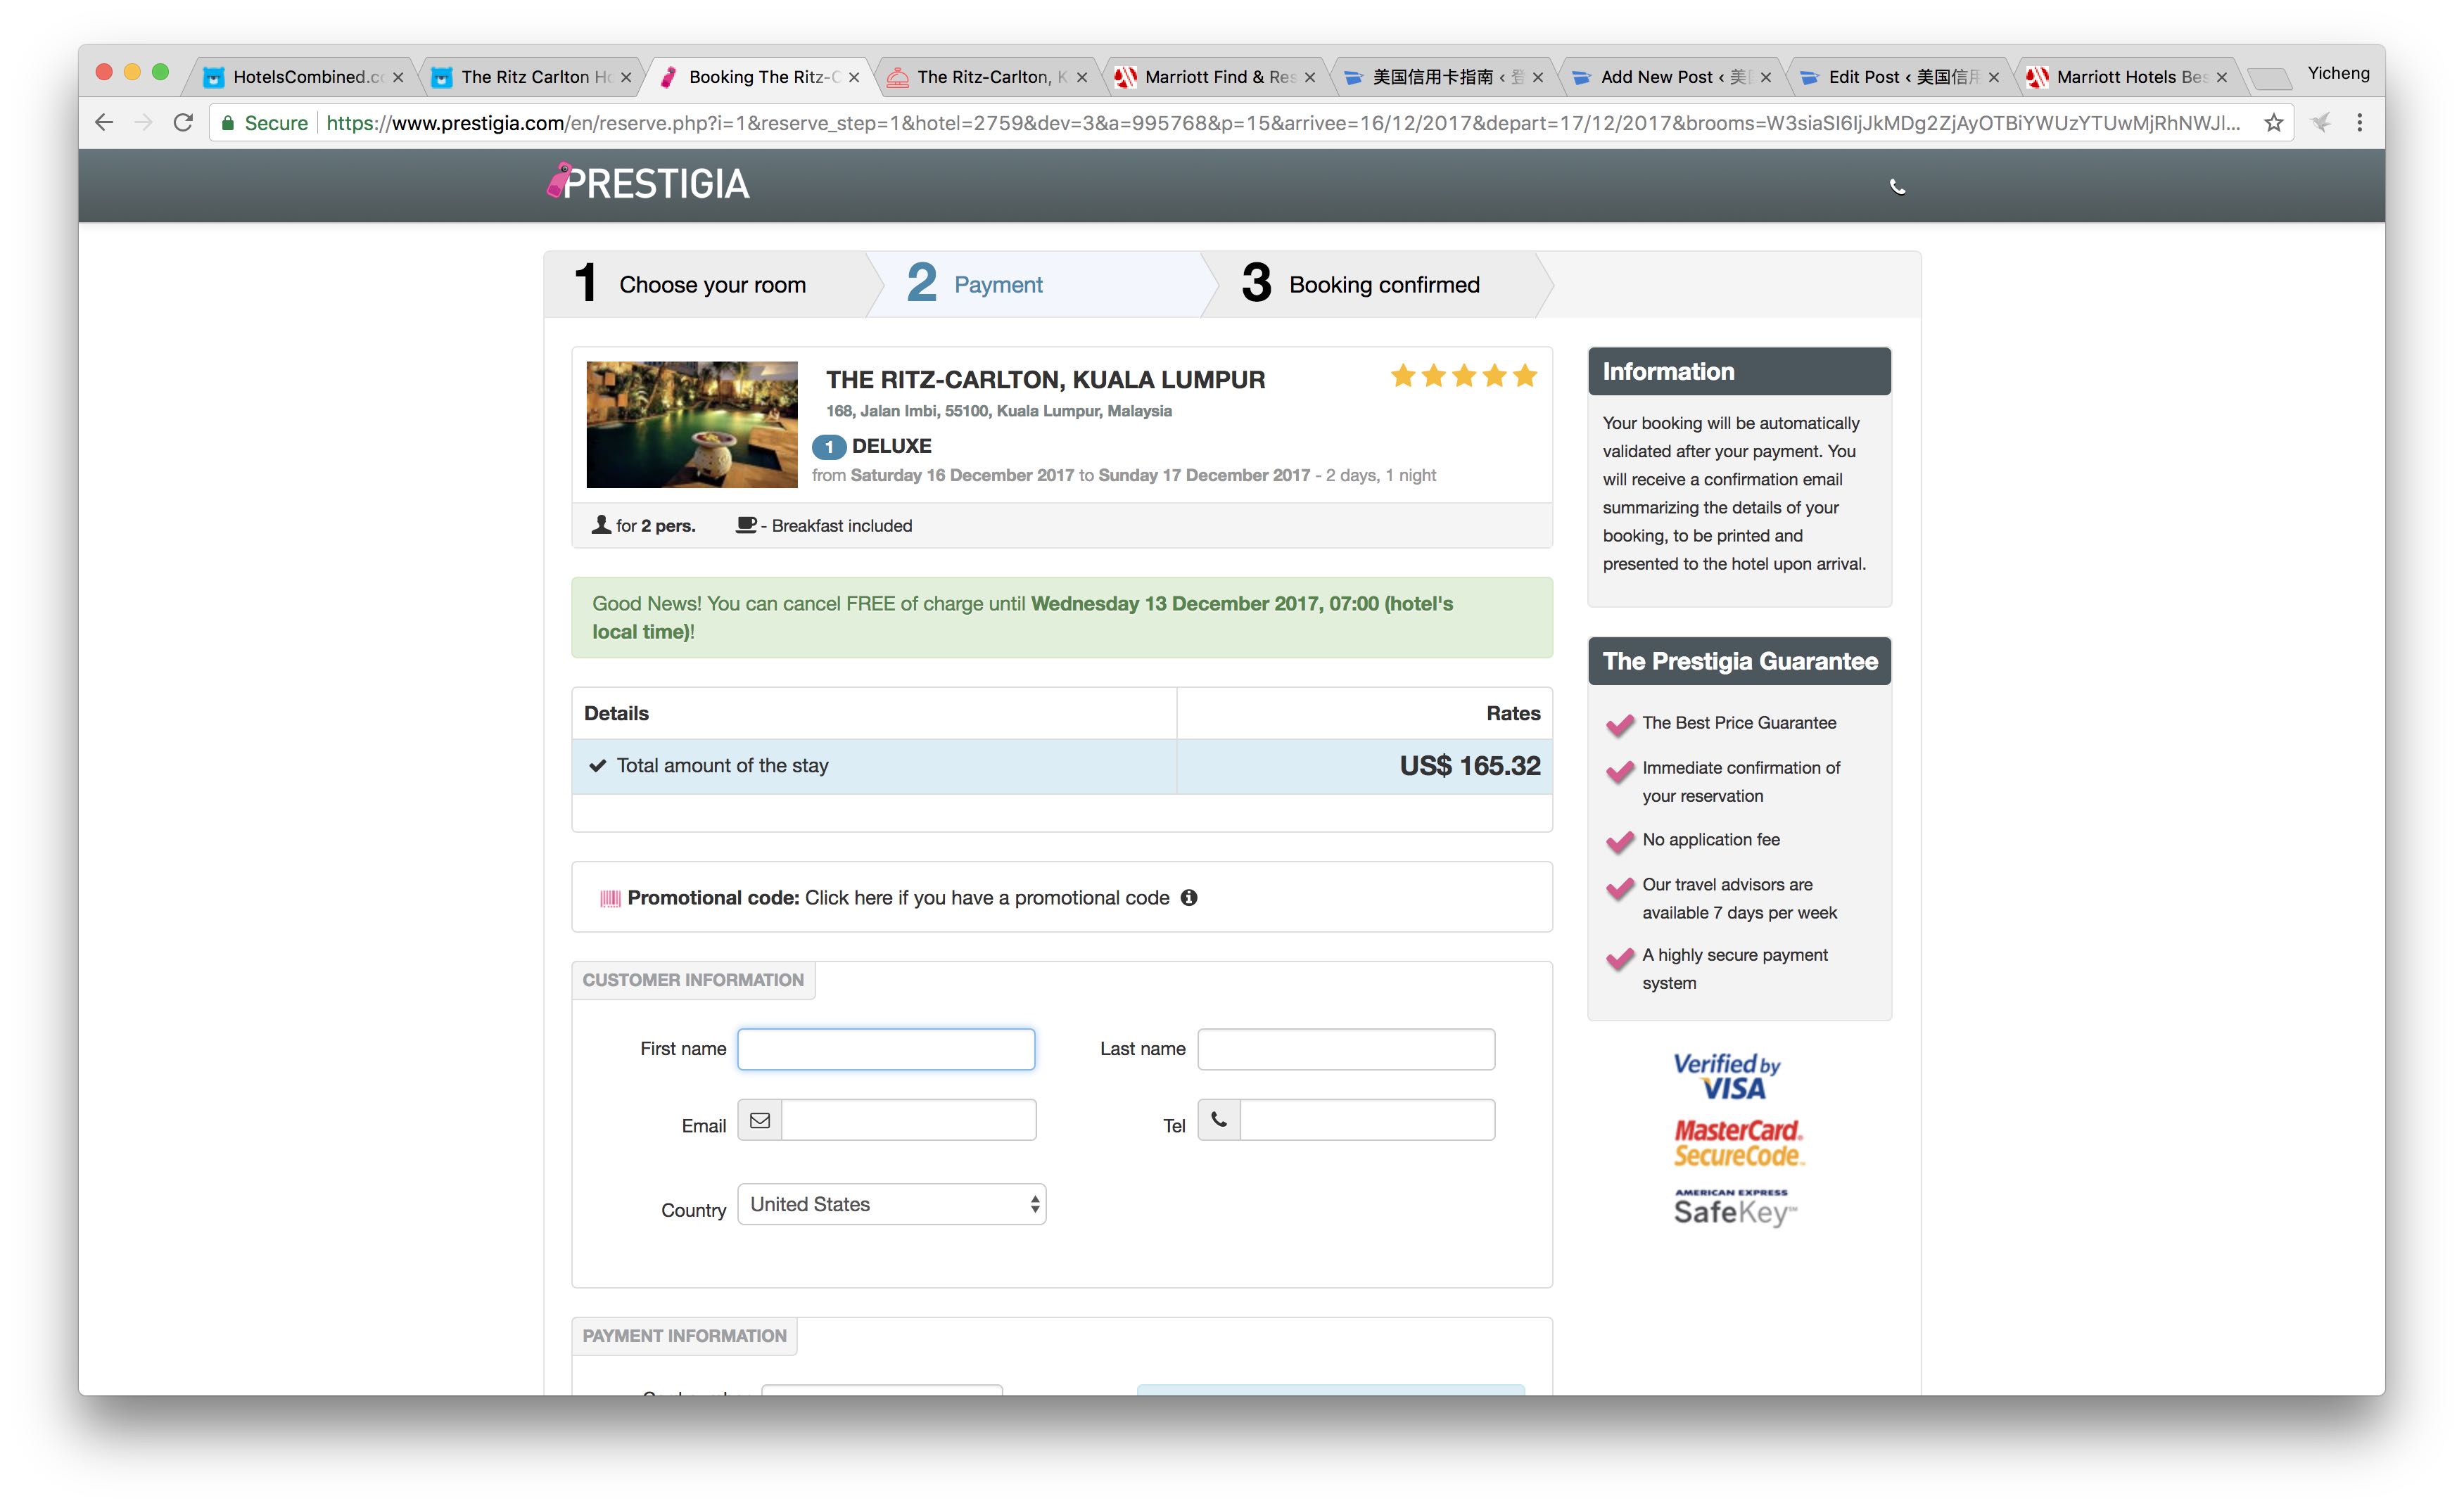Close the Marriott Find & Res tab
This screenshot has width=2464, height=1508.
click(x=1310, y=77)
